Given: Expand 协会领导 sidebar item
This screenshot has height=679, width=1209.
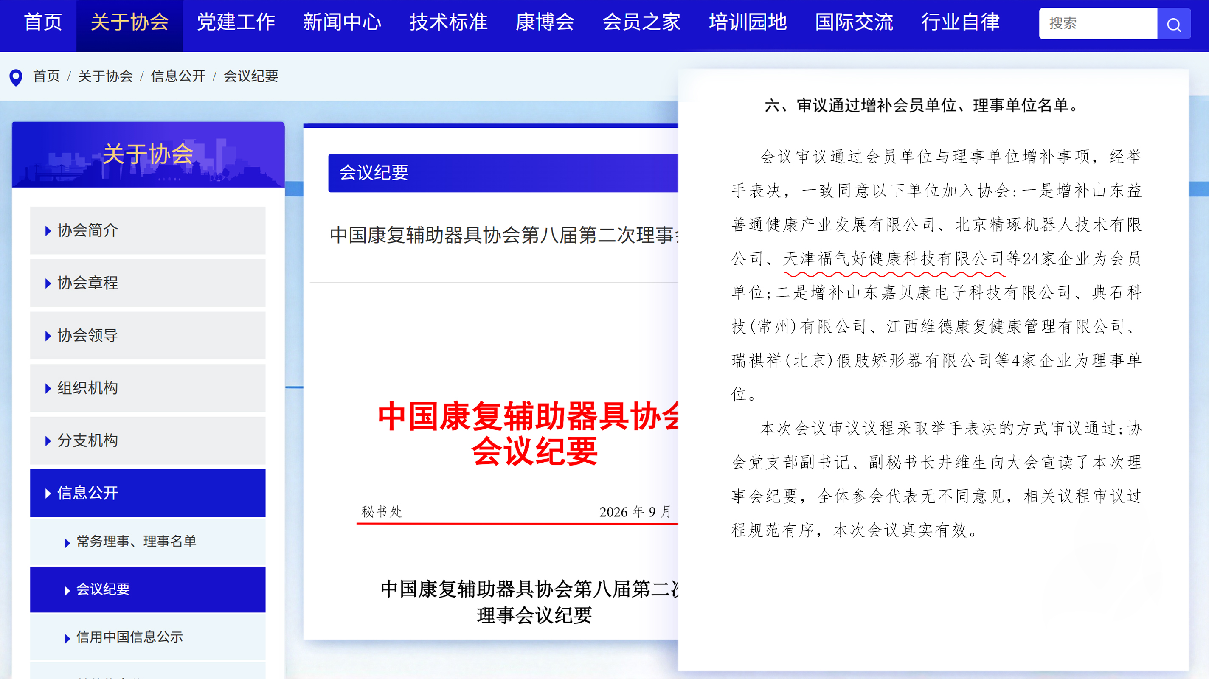Looking at the screenshot, I should [148, 336].
